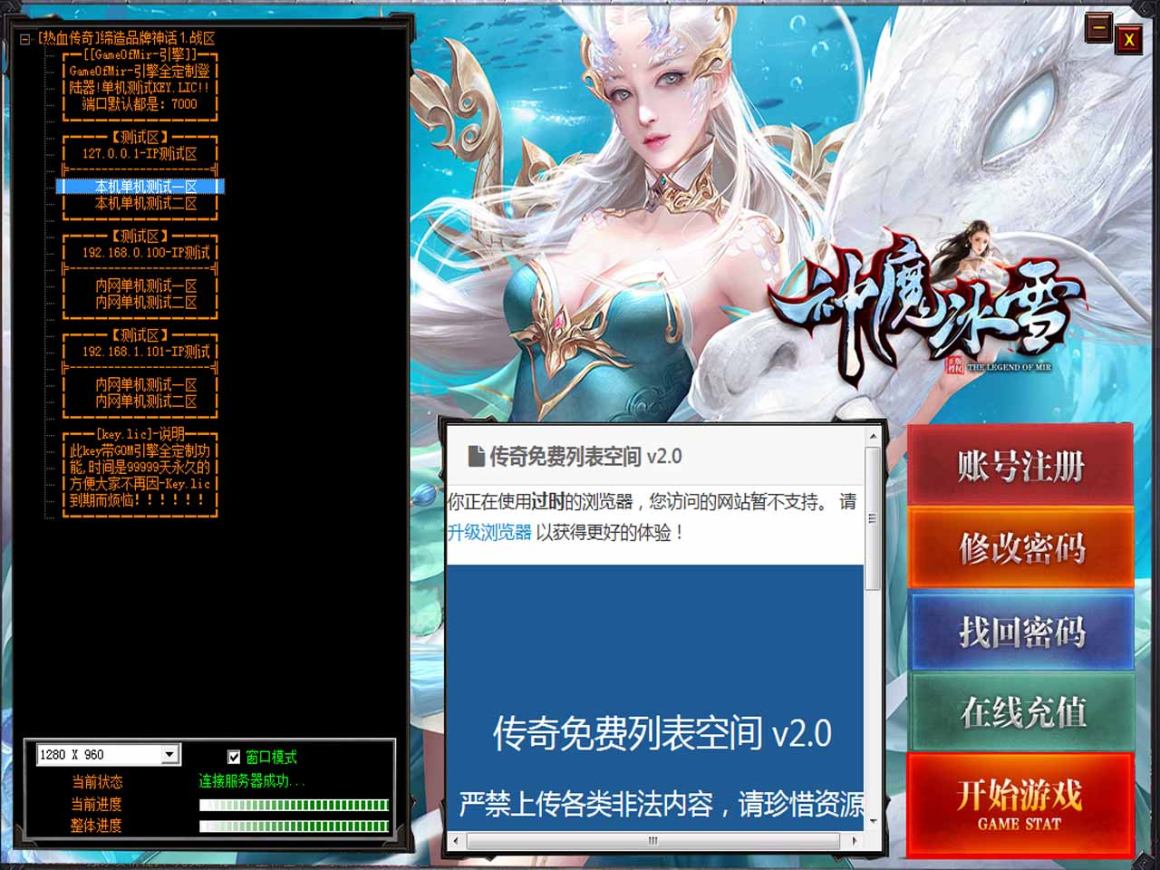Click the browser panel vertical scrollbar thumb

click(873, 518)
